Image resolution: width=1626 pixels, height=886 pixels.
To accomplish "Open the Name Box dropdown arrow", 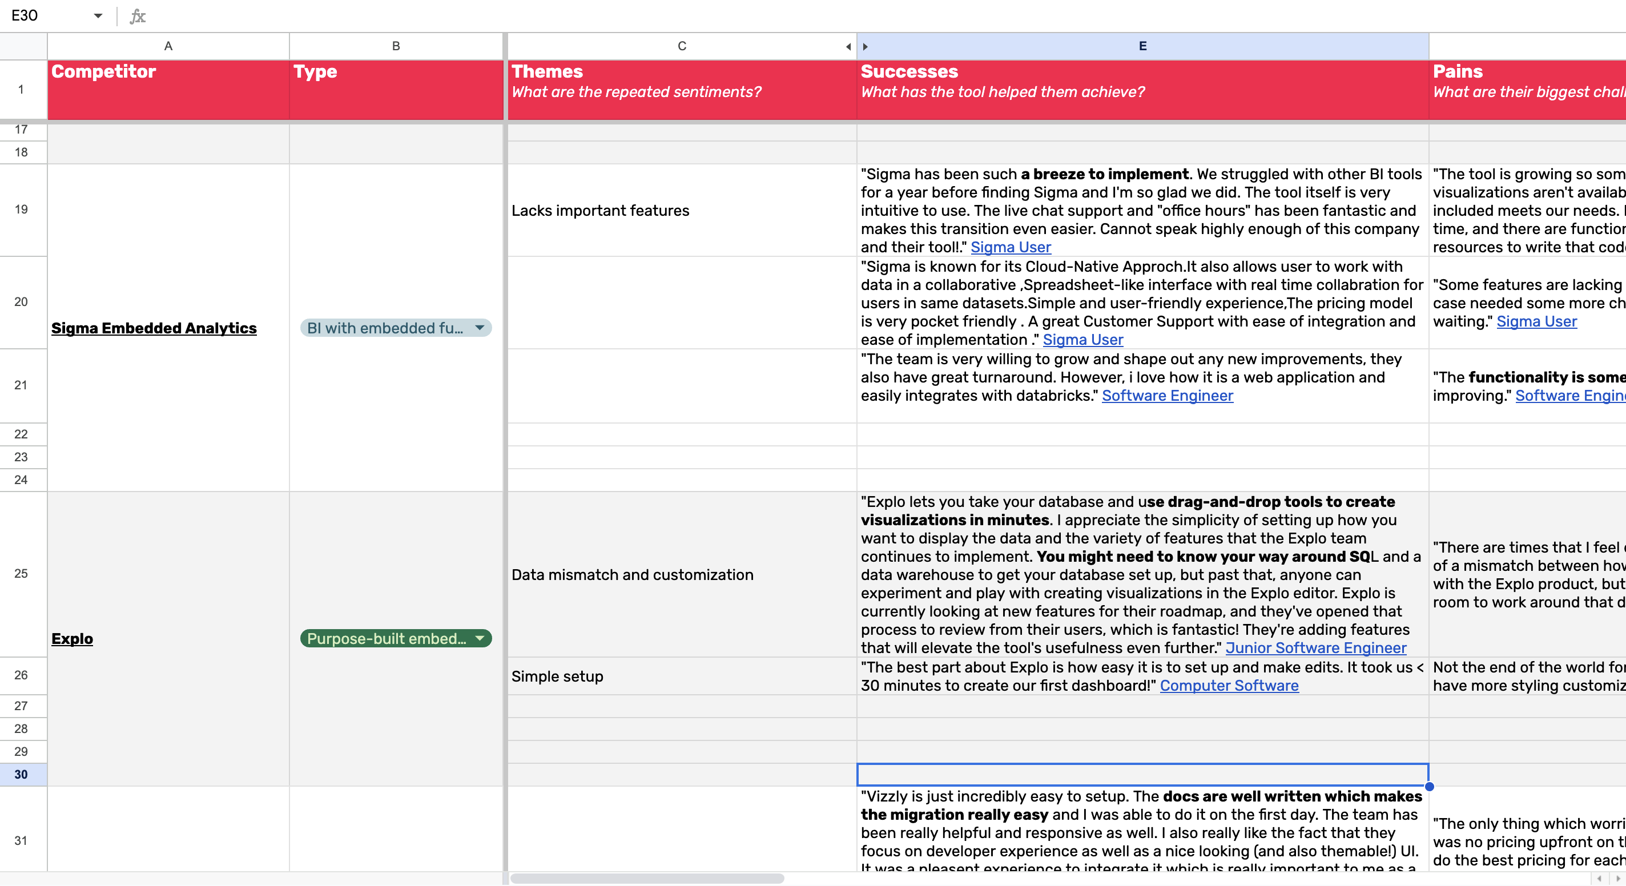I will coord(98,16).
